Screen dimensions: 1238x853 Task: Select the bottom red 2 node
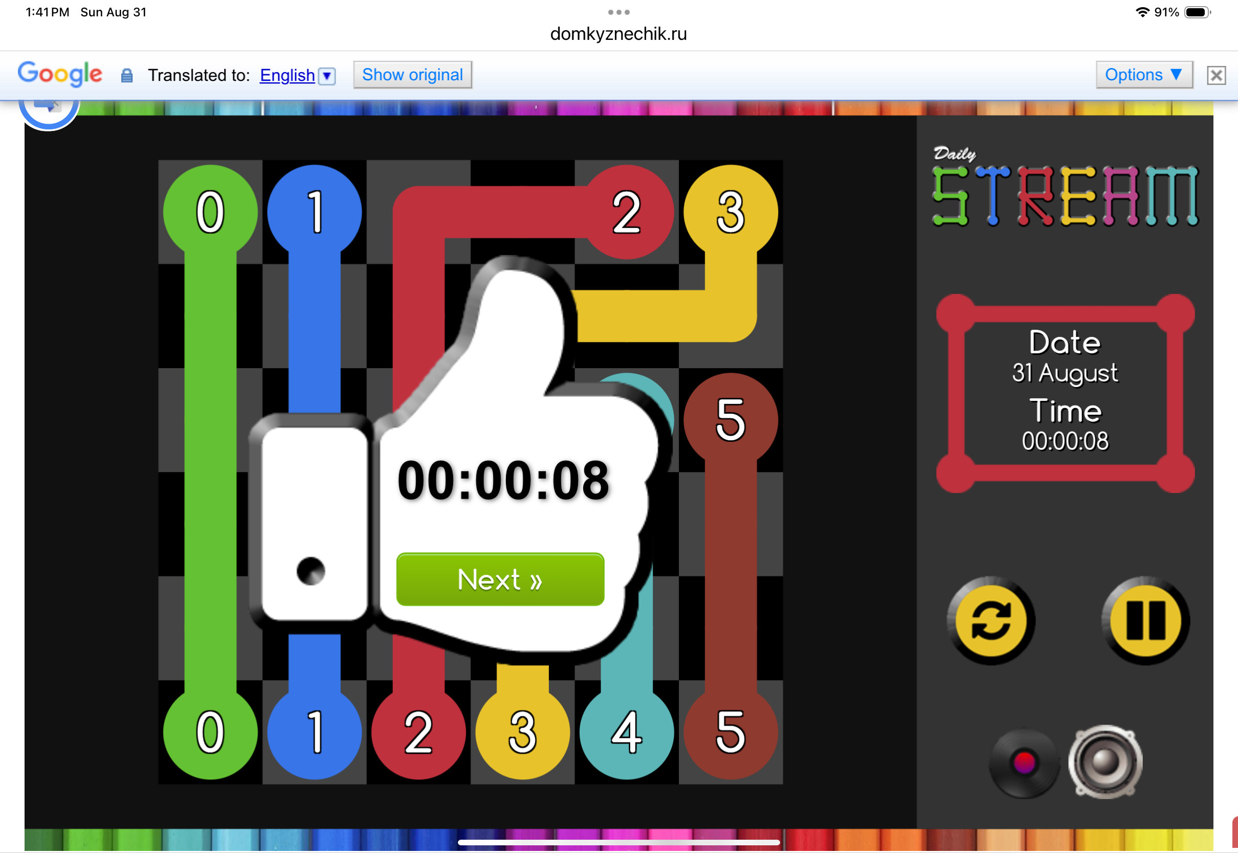[418, 732]
